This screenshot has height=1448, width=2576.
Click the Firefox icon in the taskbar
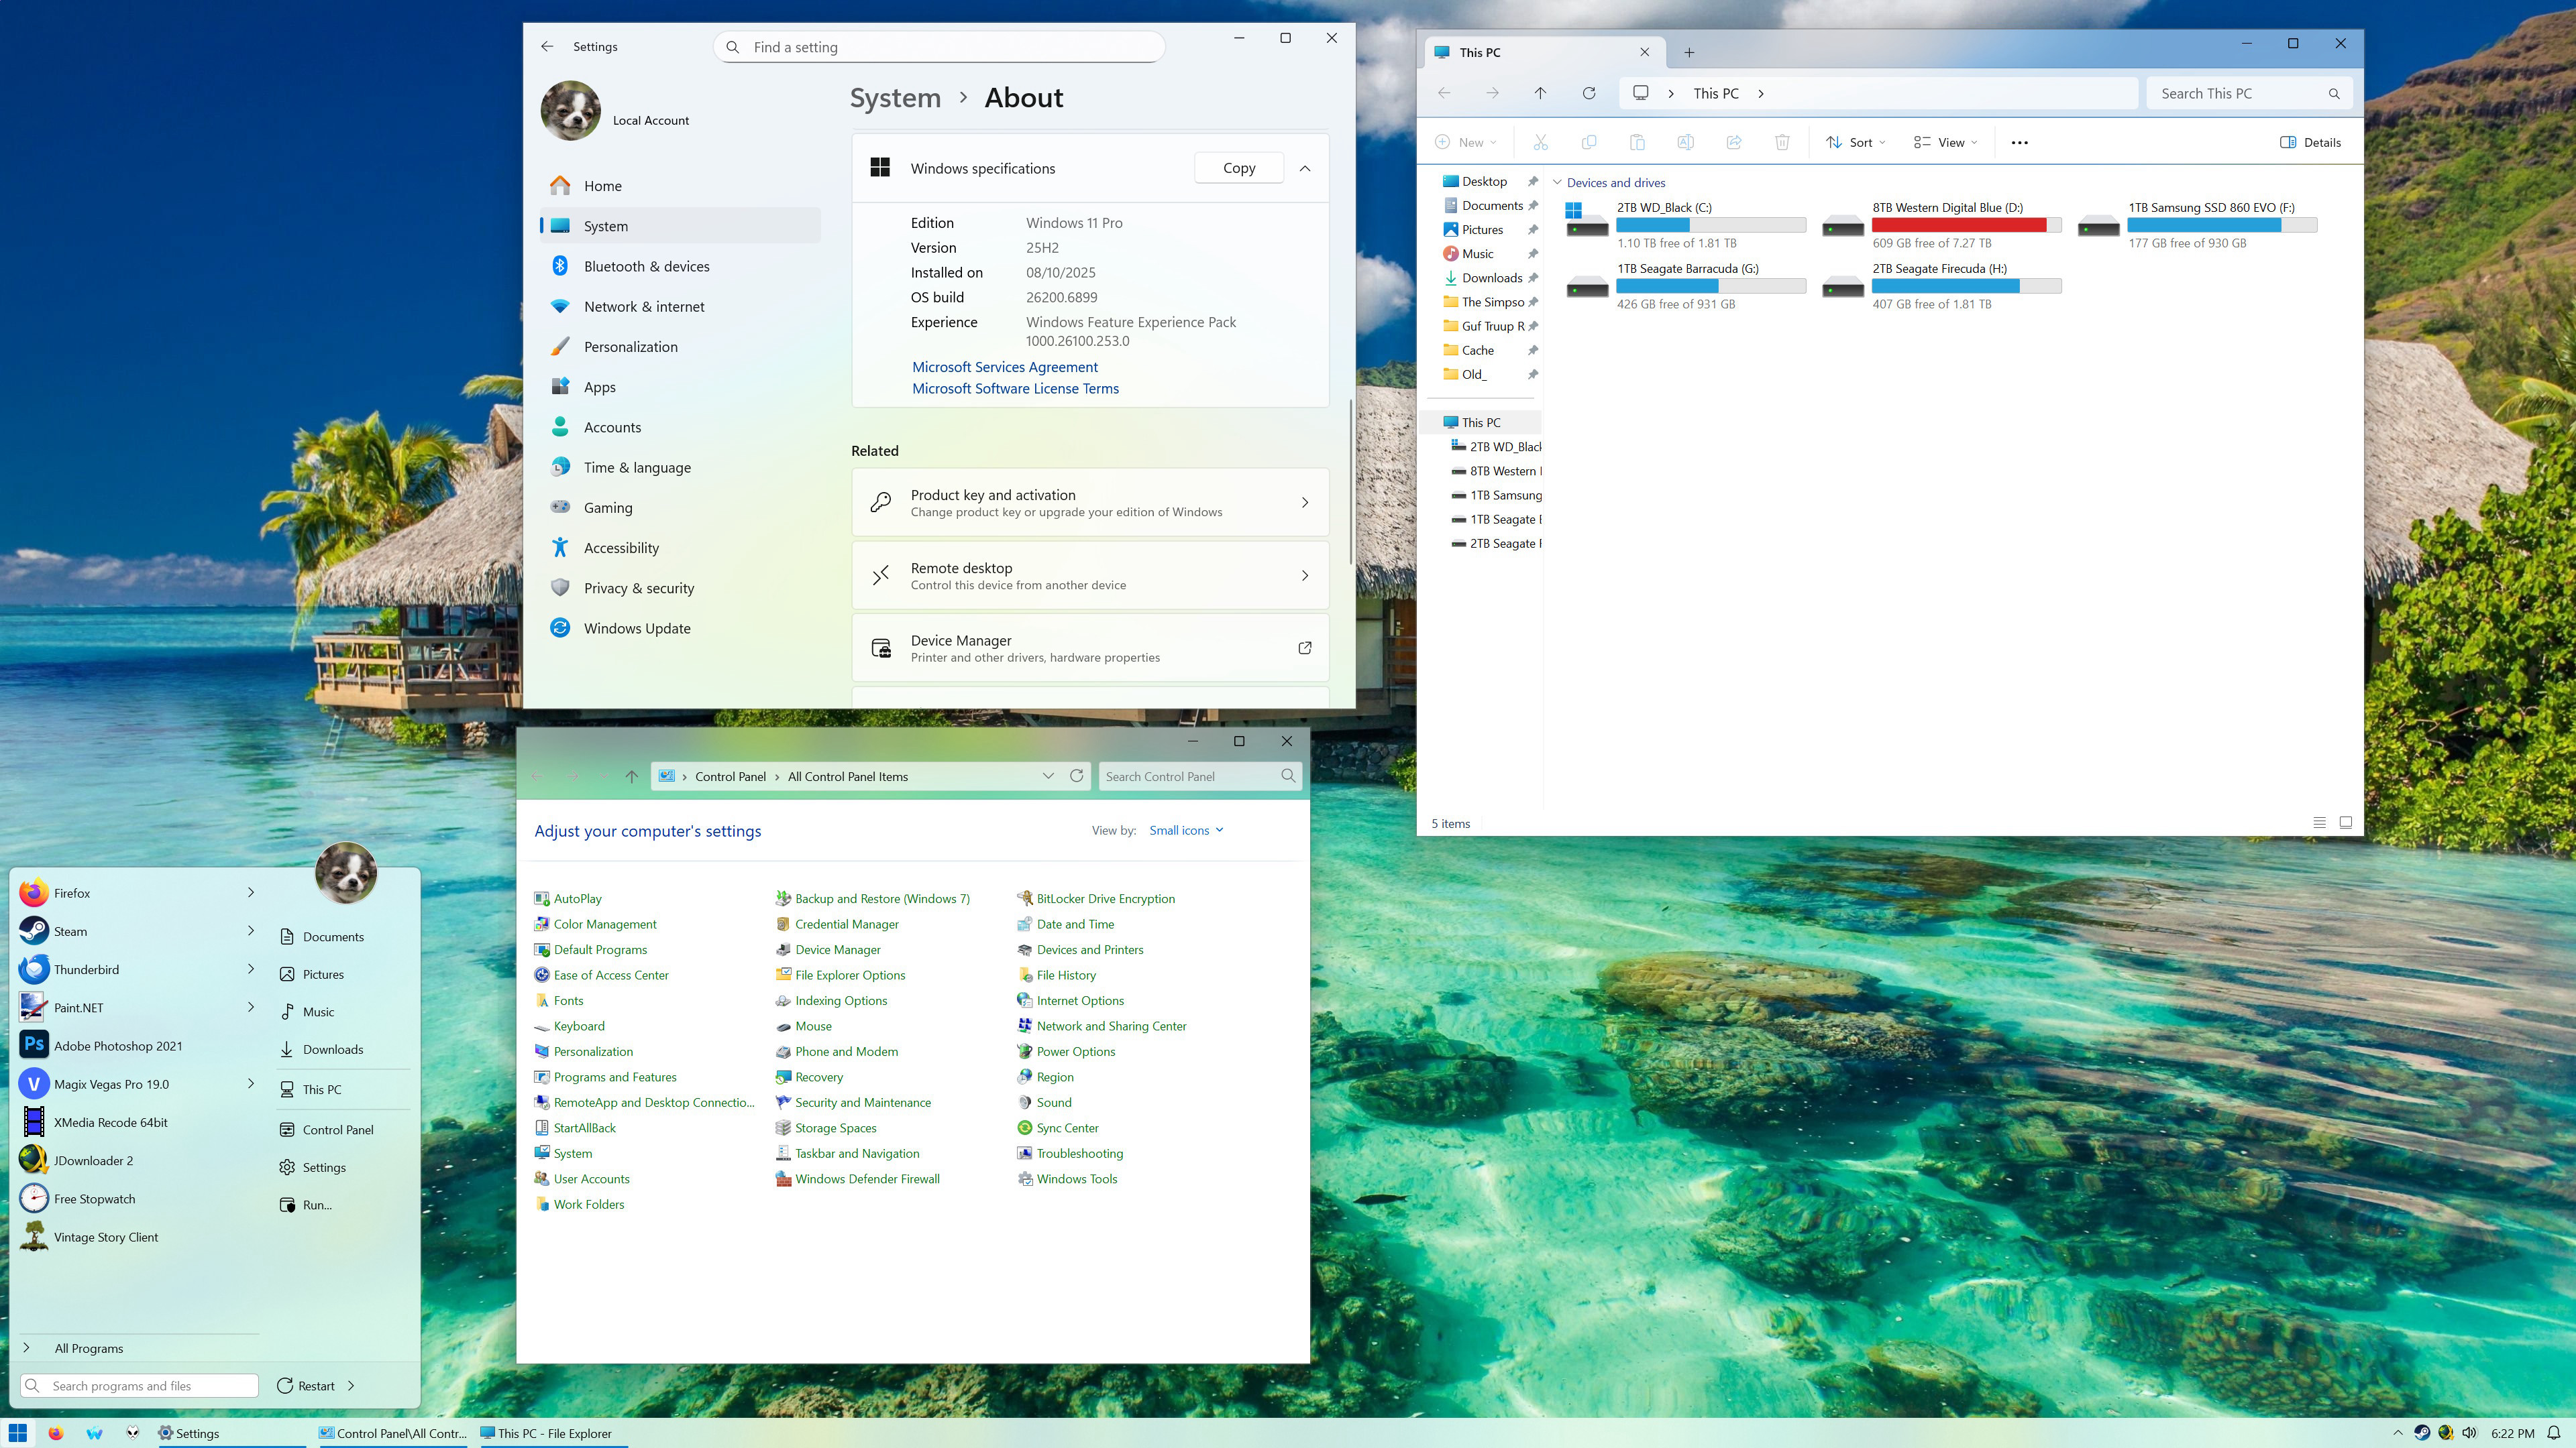(56, 1433)
